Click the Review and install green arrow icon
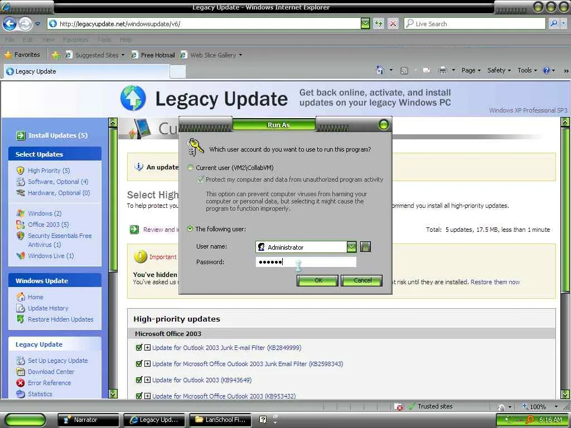Screen dimensions: 571x428 pos(134,229)
